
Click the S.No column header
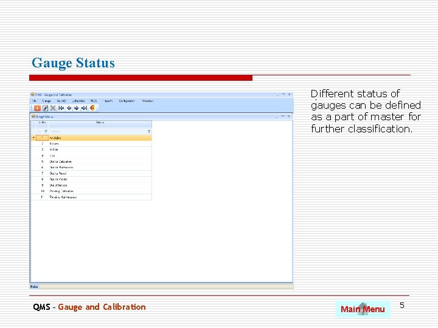point(42,123)
